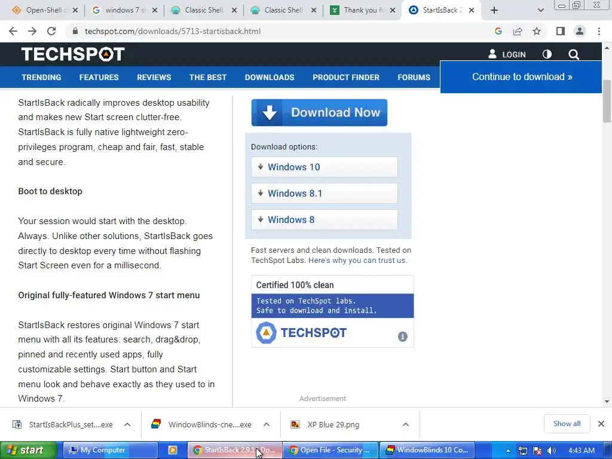This screenshot has height=459, width=612.
Task: Choose the Windows 8 download option
Action: click(x=325, y=219)
